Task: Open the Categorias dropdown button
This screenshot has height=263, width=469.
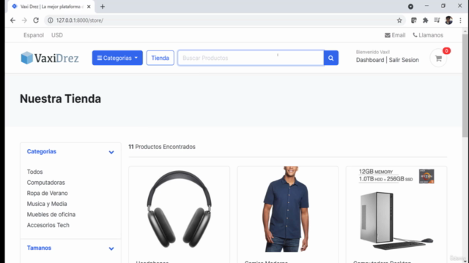Action: [x=117, y=58]
